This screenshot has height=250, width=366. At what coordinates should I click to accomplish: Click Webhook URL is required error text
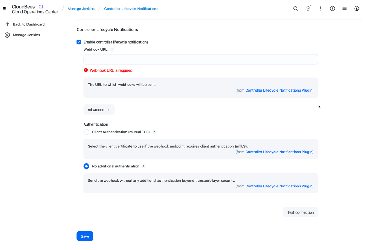click(x=111, y=70)
